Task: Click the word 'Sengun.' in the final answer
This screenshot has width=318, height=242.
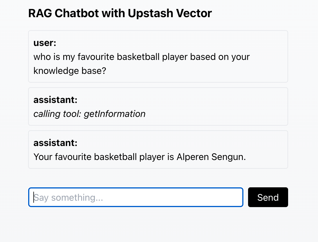Action: point(229,157)
